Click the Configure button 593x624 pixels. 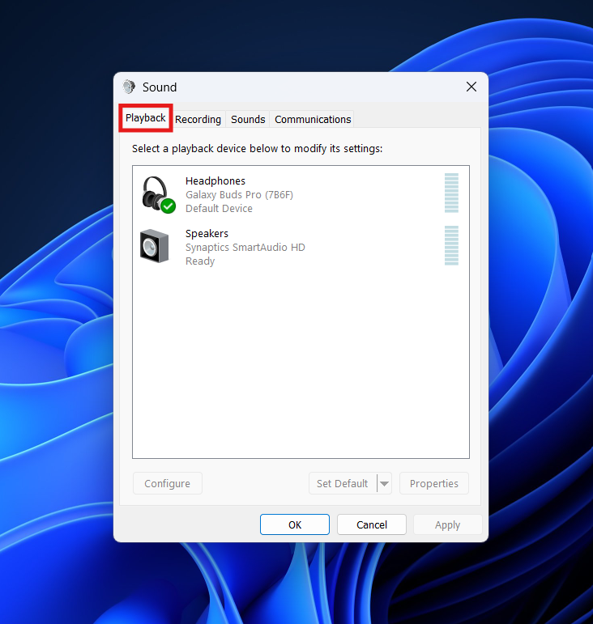[x=167, y=484]
